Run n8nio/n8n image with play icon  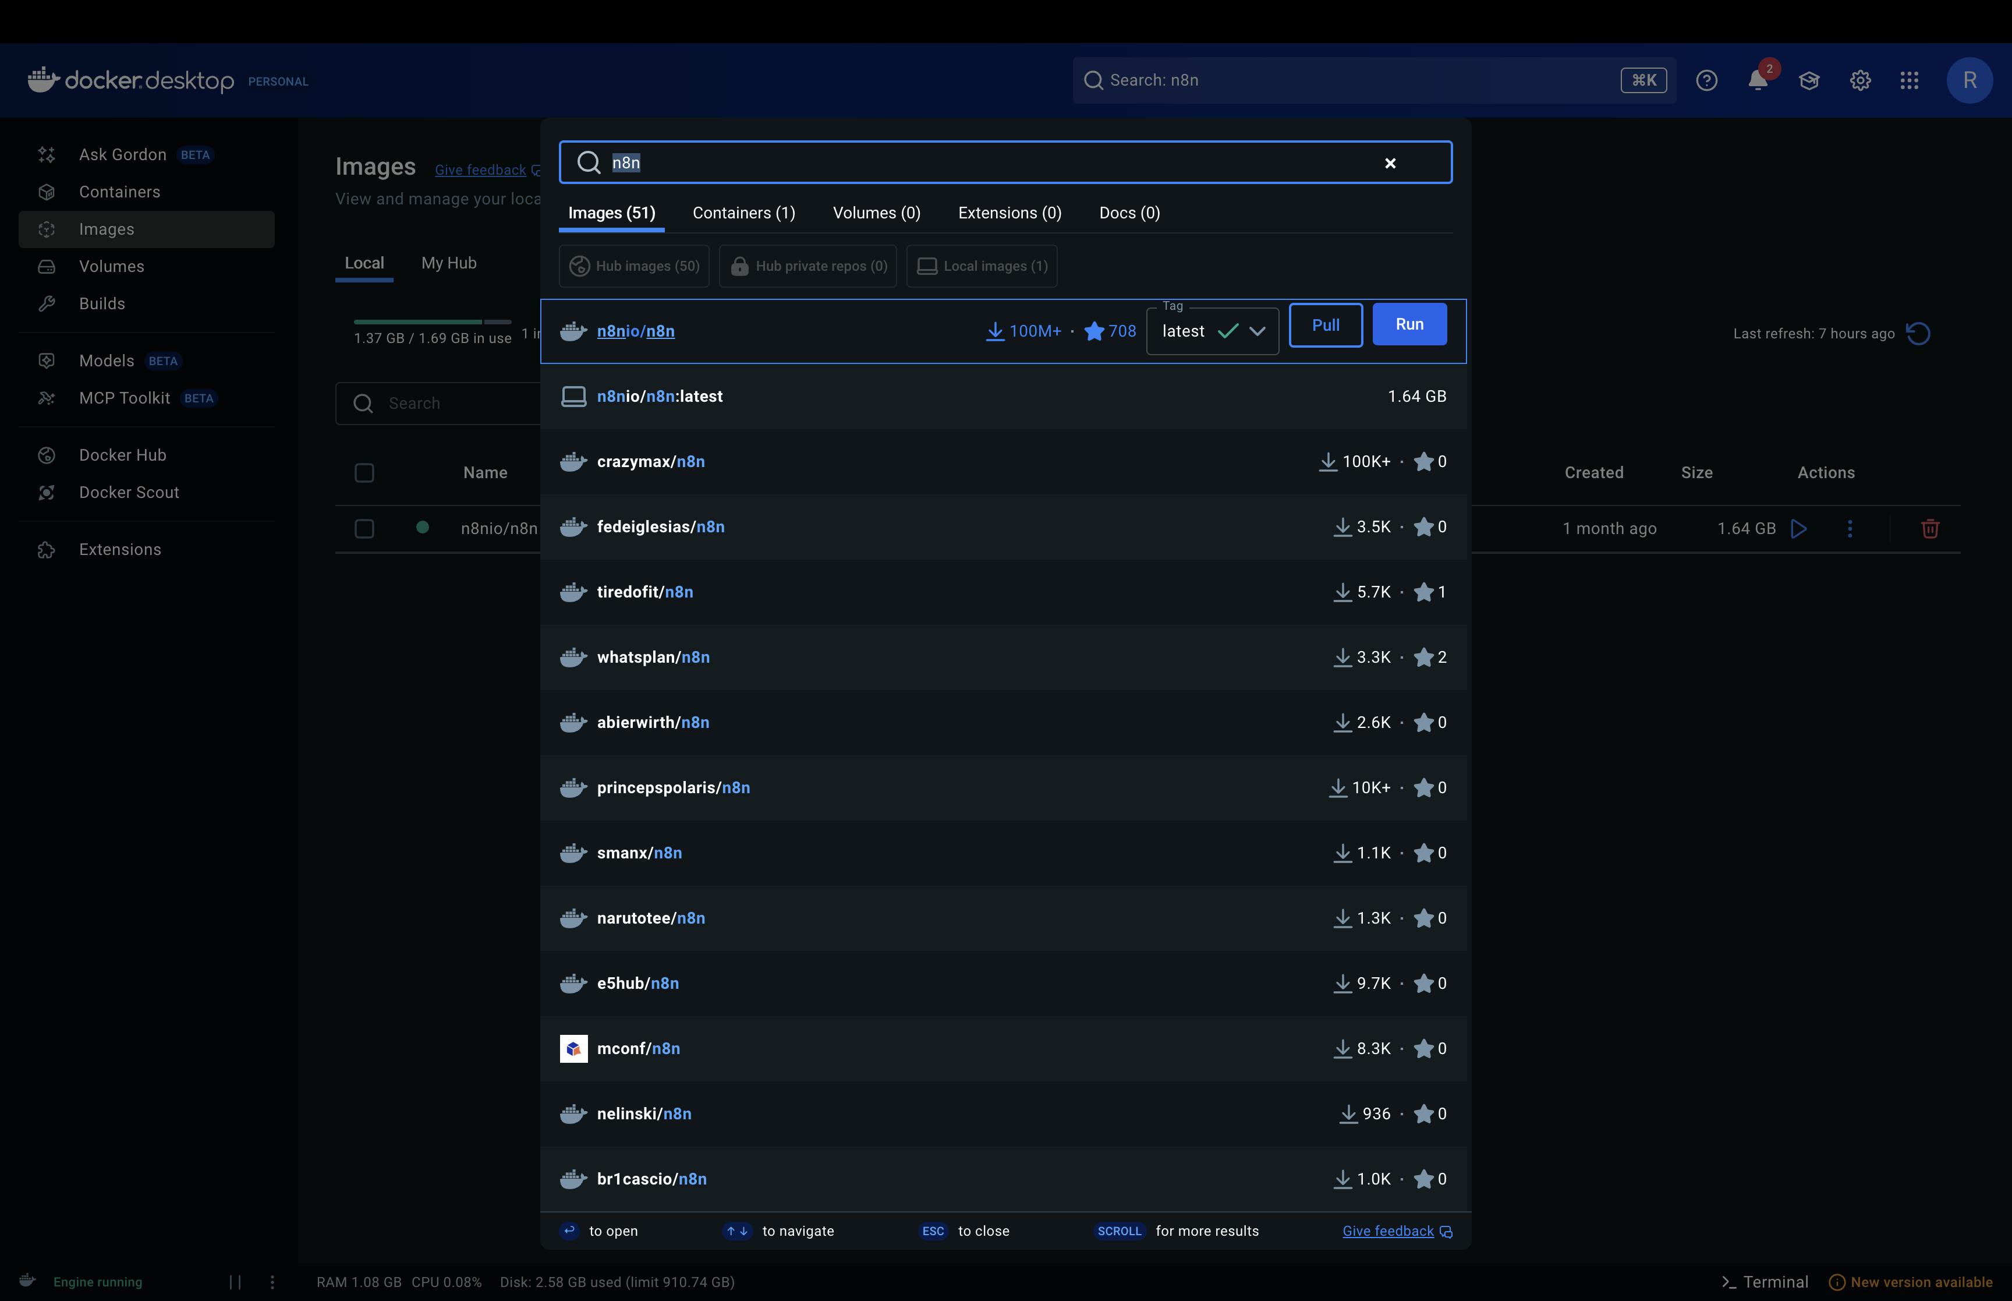[x=1800, y=529]
